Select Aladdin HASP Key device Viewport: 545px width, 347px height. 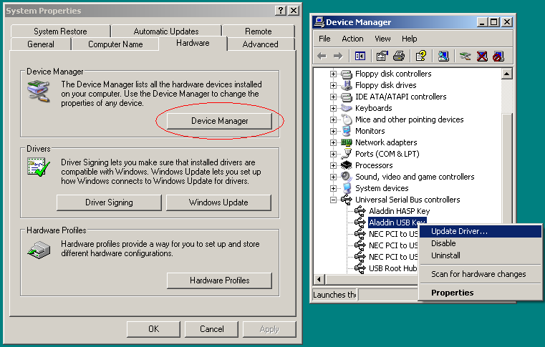coord(399,211)
